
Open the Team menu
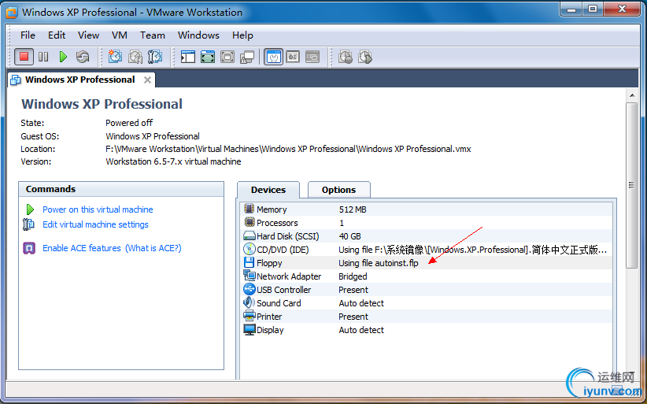153,35
